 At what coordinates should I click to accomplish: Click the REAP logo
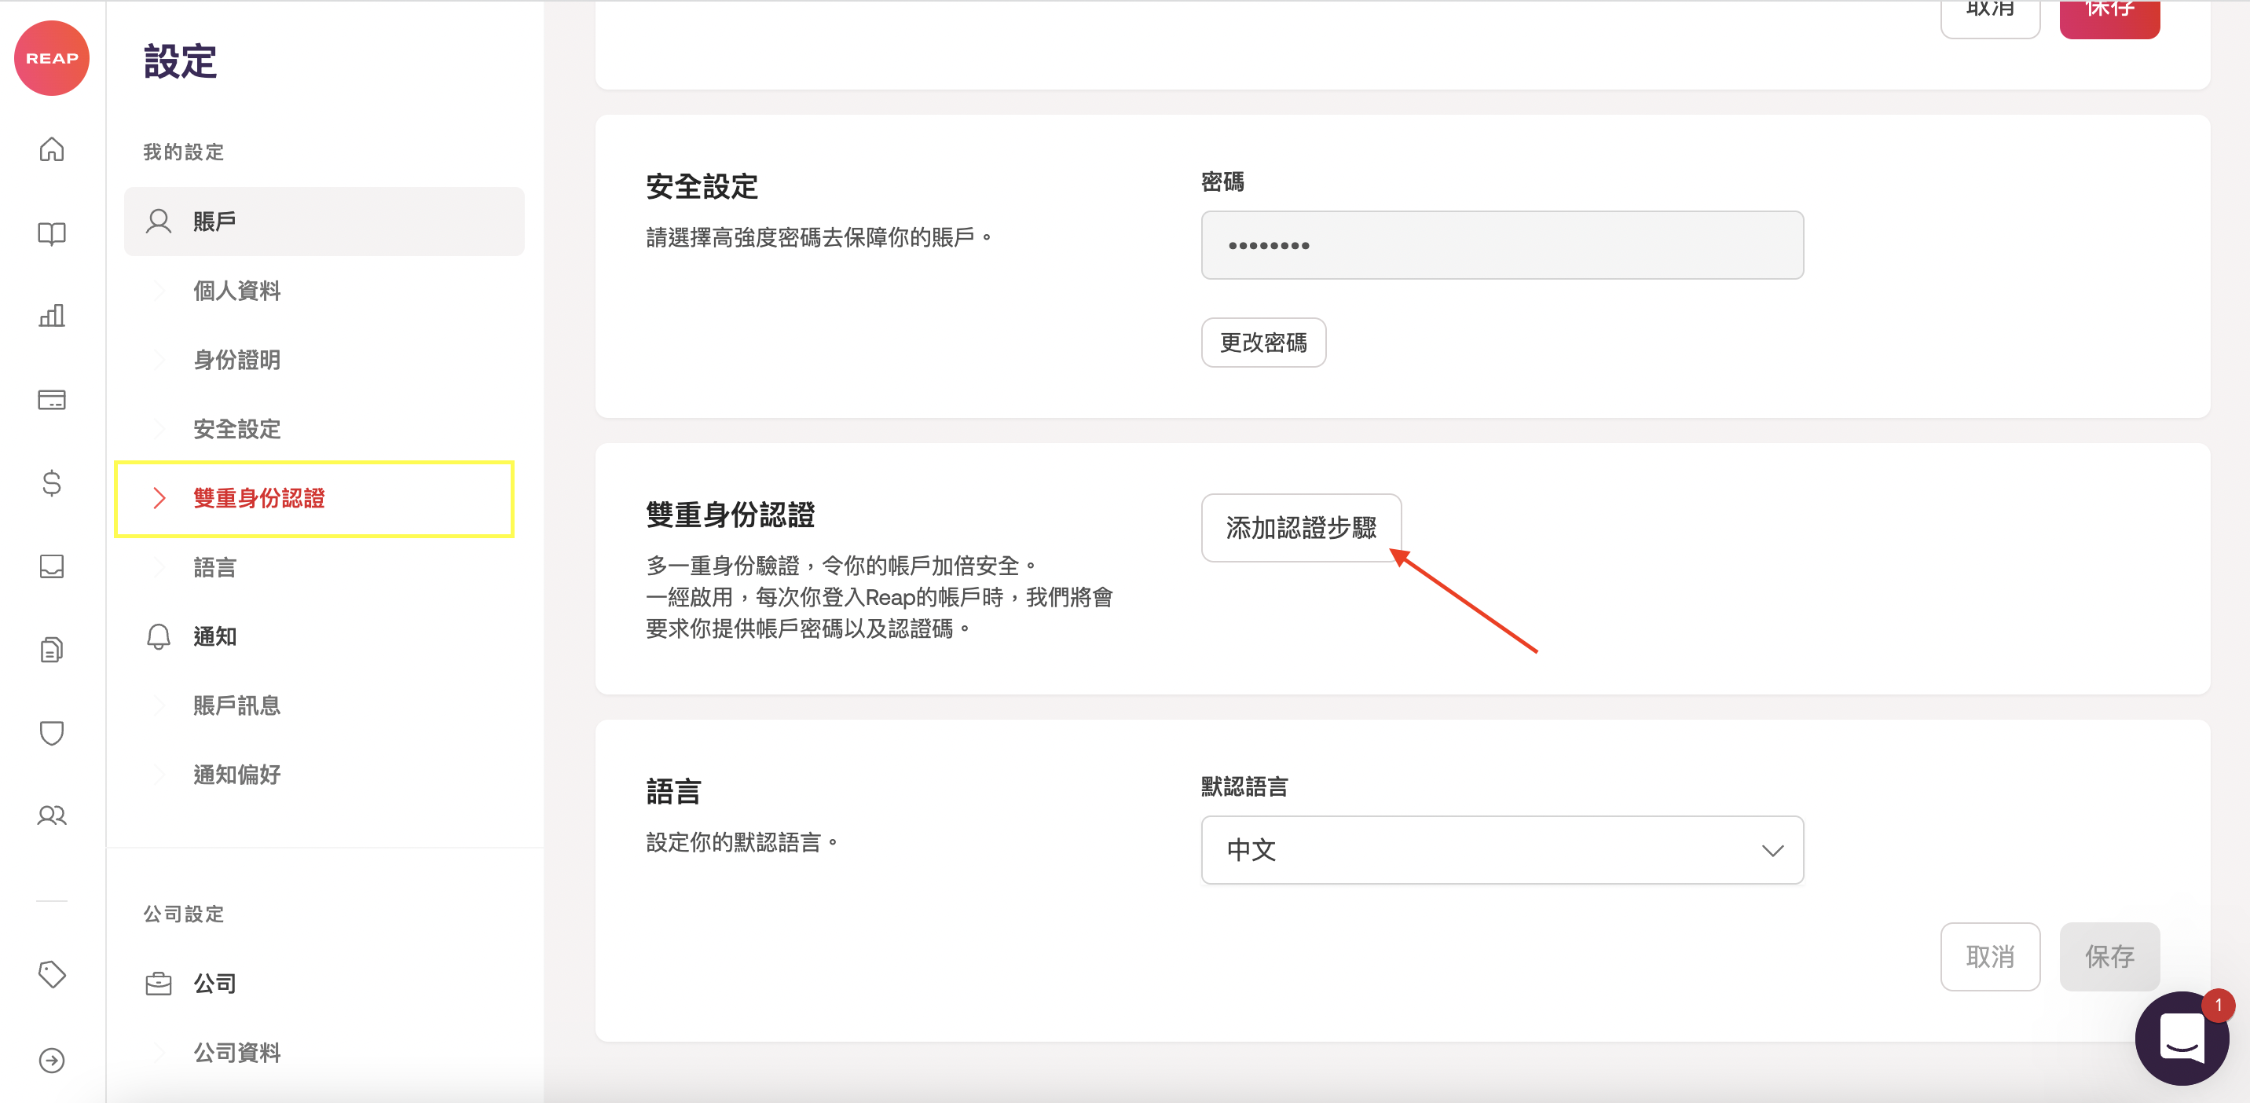(x=52, y=57)
